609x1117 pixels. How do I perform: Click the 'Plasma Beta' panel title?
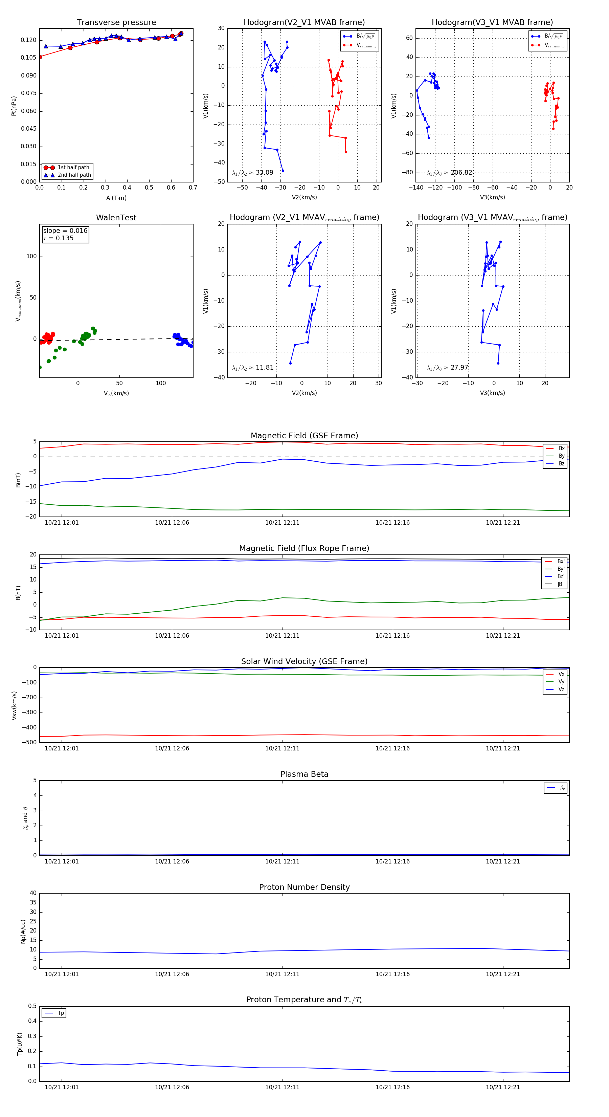(x=304, y=774)
